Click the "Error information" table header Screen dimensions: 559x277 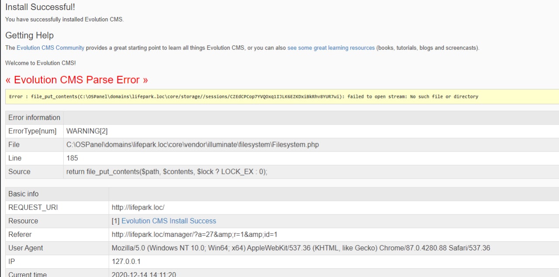coord(34,118)
